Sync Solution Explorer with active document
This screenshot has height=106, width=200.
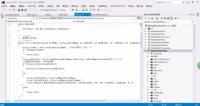(x=161, y=18)
